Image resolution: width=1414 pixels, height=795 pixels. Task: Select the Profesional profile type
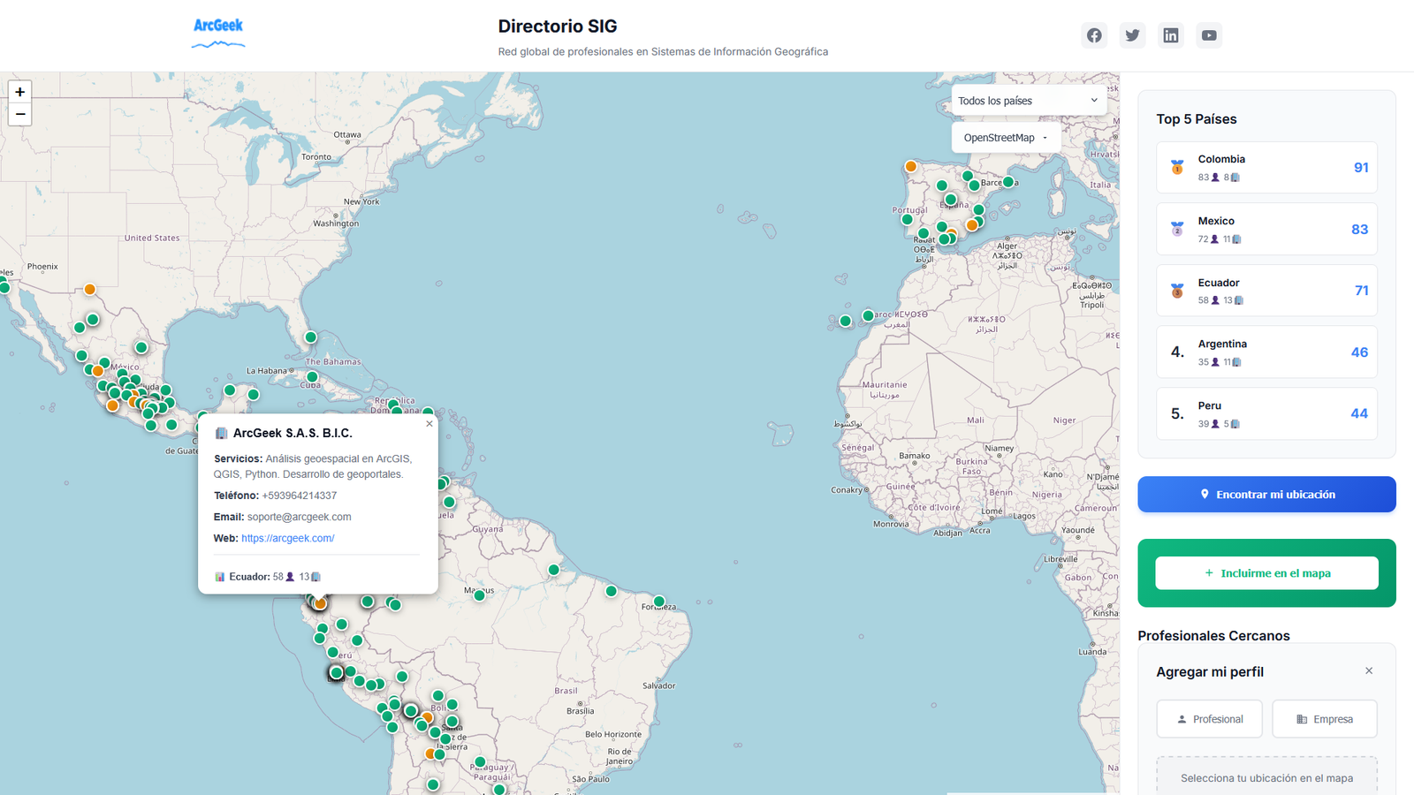pyautogui.click(x=1209, y=719)
